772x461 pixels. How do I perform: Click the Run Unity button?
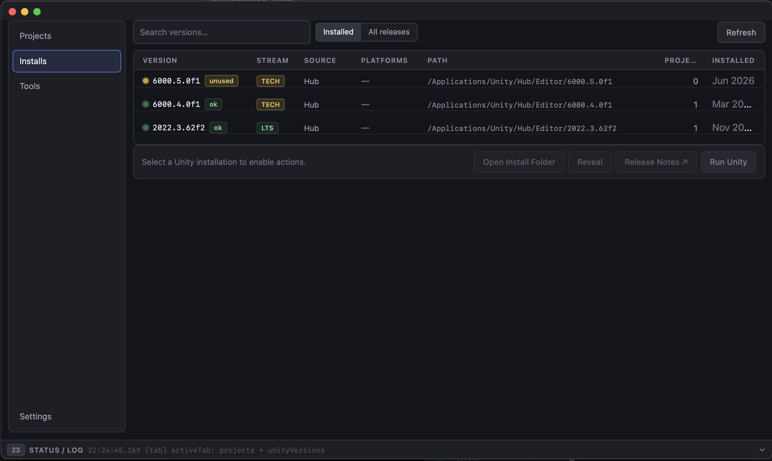coord(728,162)
